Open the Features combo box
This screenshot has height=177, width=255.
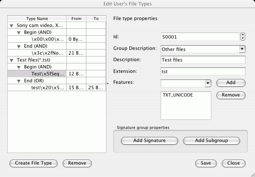(x=208, y=83)
